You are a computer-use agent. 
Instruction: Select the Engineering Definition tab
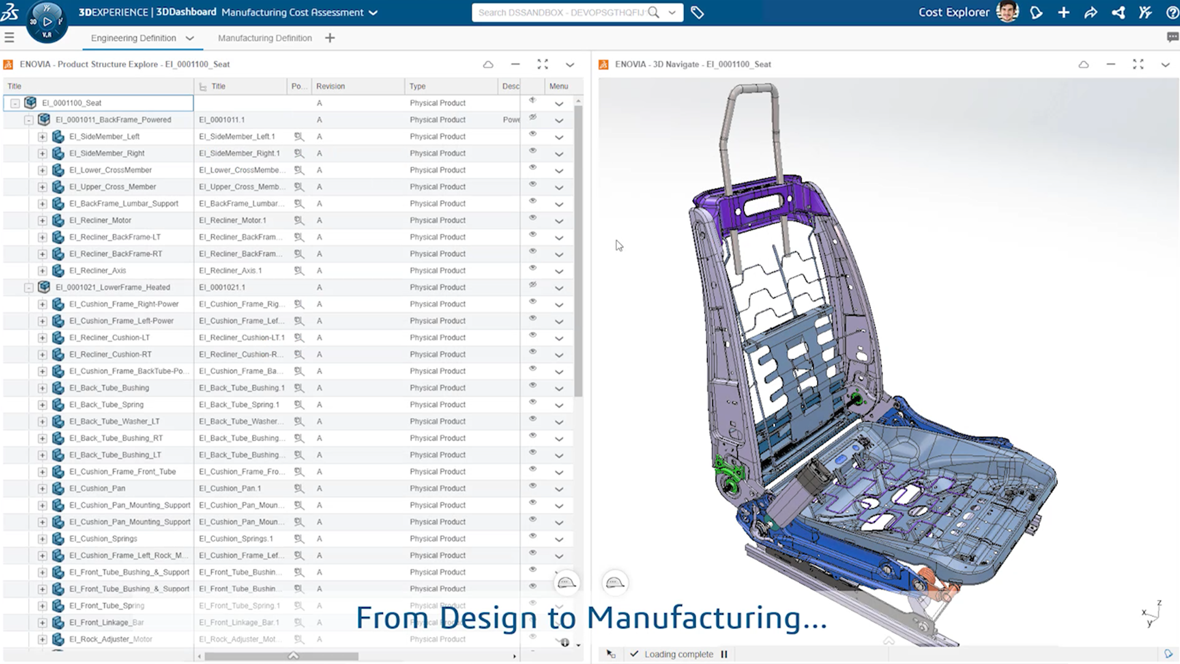pos(133,38)
